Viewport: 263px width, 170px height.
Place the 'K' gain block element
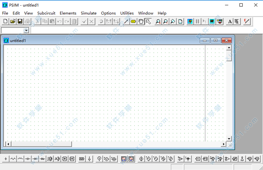point(198,159)
